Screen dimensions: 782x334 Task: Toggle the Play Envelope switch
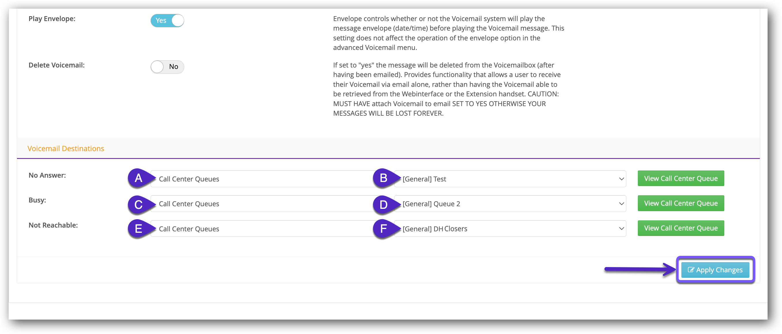tap(167, 21)
